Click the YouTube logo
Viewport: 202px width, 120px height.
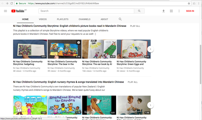(x=18, y=11)
